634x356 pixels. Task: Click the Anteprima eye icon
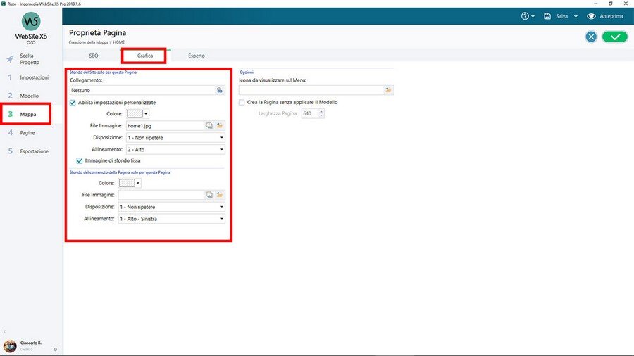pos(591,15)
